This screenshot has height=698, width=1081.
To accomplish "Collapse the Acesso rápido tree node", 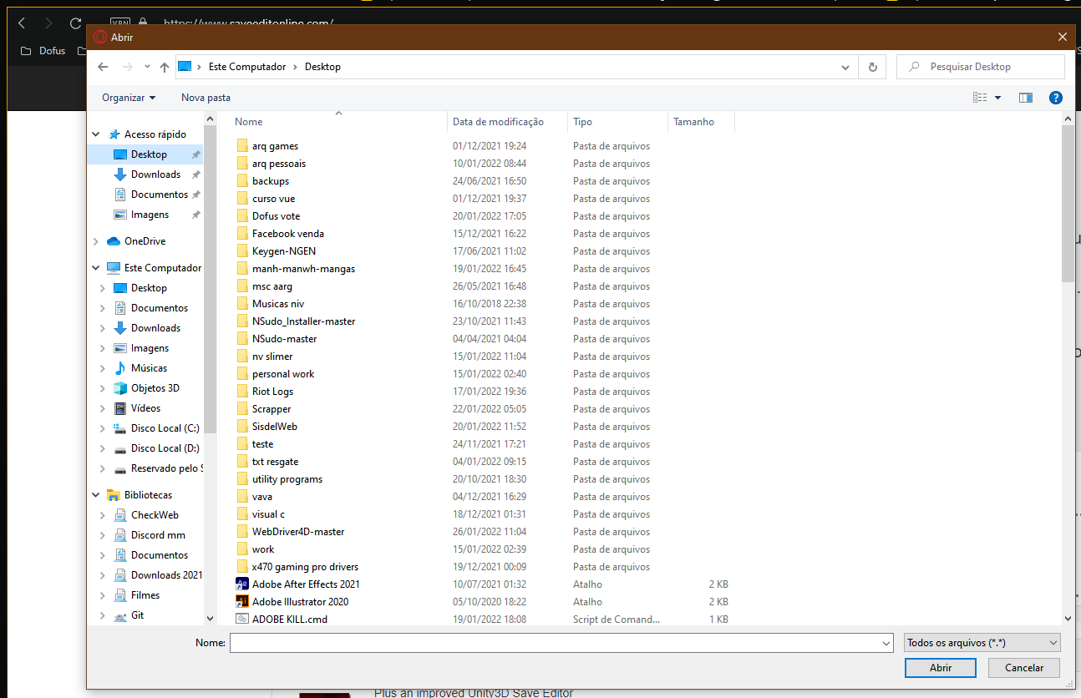I will coord(96,134).
